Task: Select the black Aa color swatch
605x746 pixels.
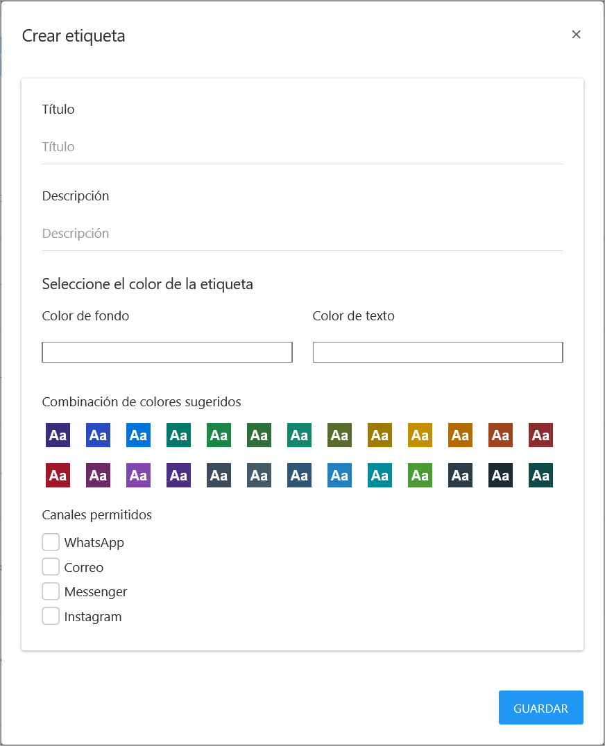Action: (500, 475)
